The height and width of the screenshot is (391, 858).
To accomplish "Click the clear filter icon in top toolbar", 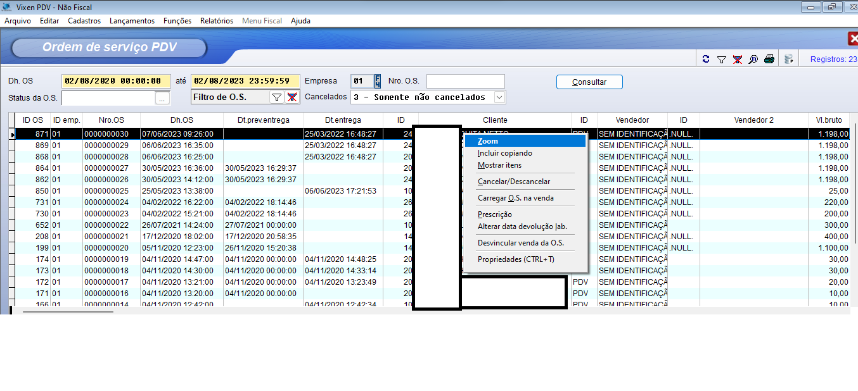I will click(x=737, y=59).
